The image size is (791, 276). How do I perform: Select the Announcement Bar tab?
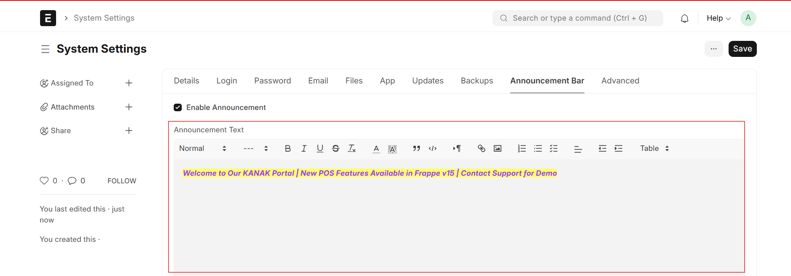pos(547,81)
